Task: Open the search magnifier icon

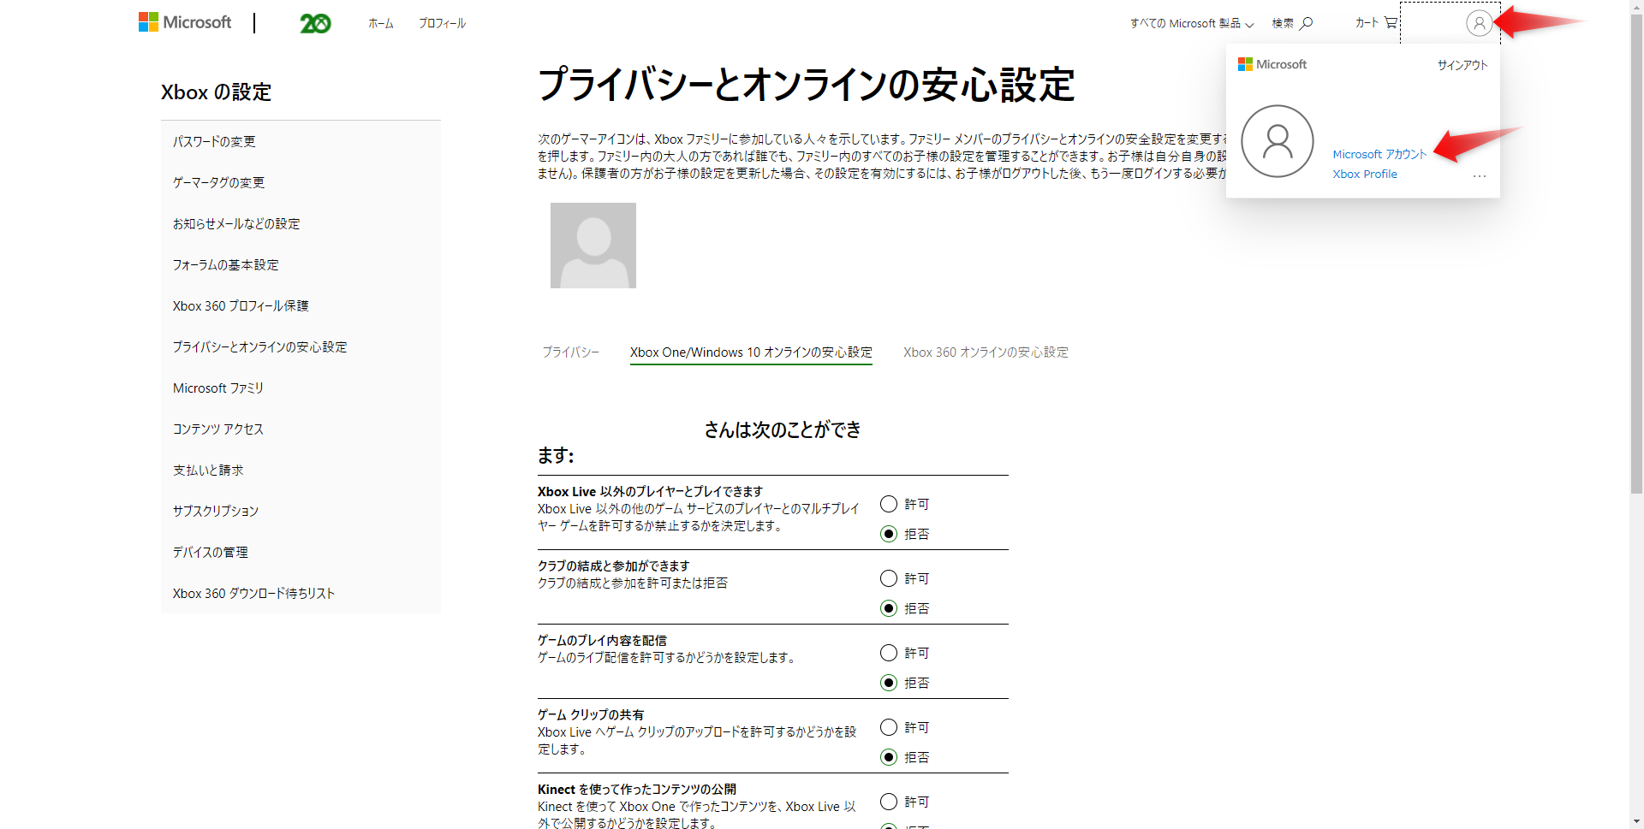Action: pos(1306,23)
